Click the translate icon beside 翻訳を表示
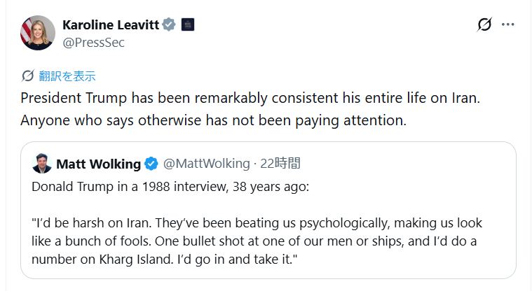 [27, 76]
